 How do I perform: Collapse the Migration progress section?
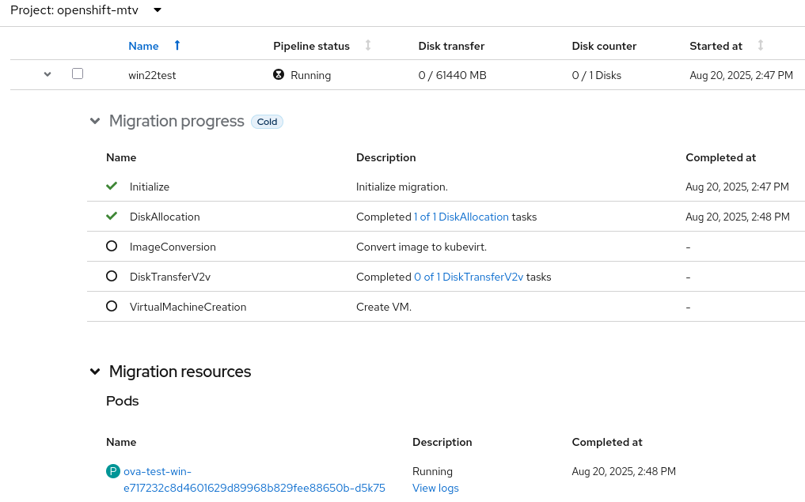click(x=95, y=122)
